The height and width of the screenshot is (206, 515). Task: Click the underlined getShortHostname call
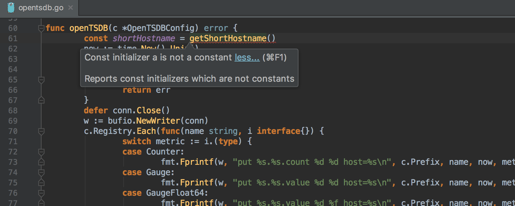click(228, 38)
